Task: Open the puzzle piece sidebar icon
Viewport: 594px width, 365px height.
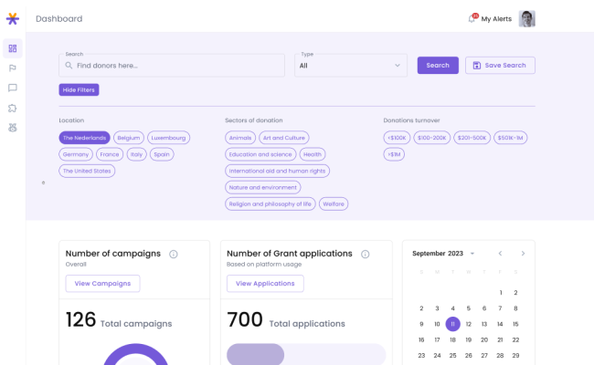Action: click(x=13, y=109)
